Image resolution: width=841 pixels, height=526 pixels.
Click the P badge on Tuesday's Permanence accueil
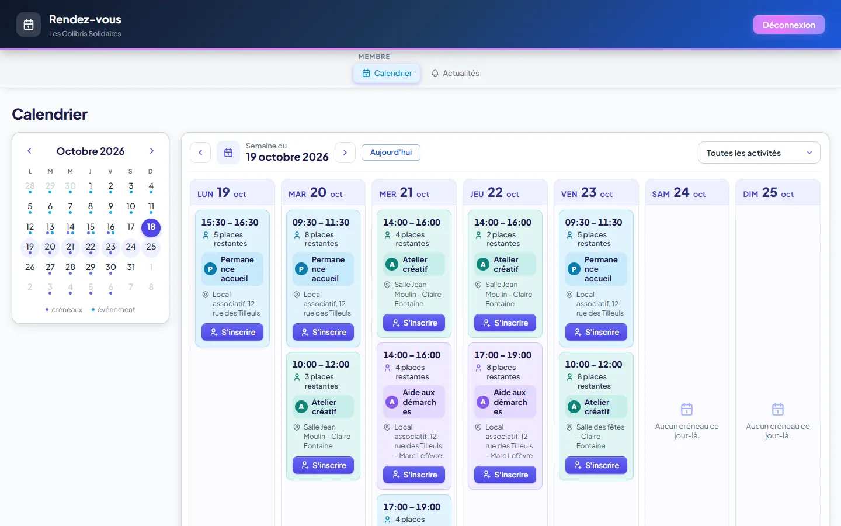coord(301,269)
